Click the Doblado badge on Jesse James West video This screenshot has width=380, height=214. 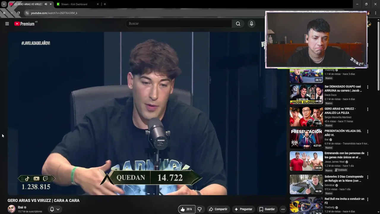(x=341, y=170)
